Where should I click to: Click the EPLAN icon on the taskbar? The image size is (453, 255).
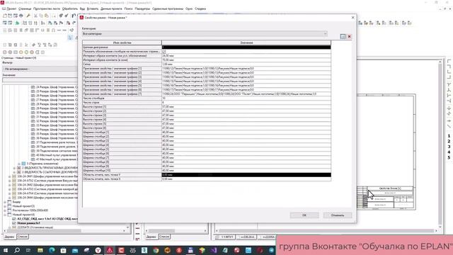[x=110, y=250]
